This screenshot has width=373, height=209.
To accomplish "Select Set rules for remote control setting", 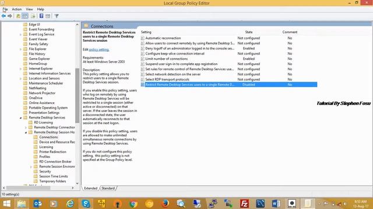I will coord(189,69).
